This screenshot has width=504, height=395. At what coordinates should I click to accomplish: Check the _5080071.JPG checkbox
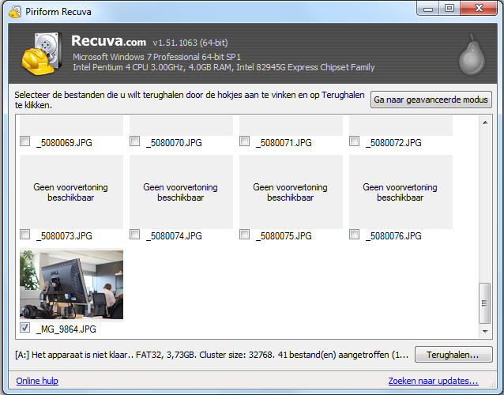245,141
